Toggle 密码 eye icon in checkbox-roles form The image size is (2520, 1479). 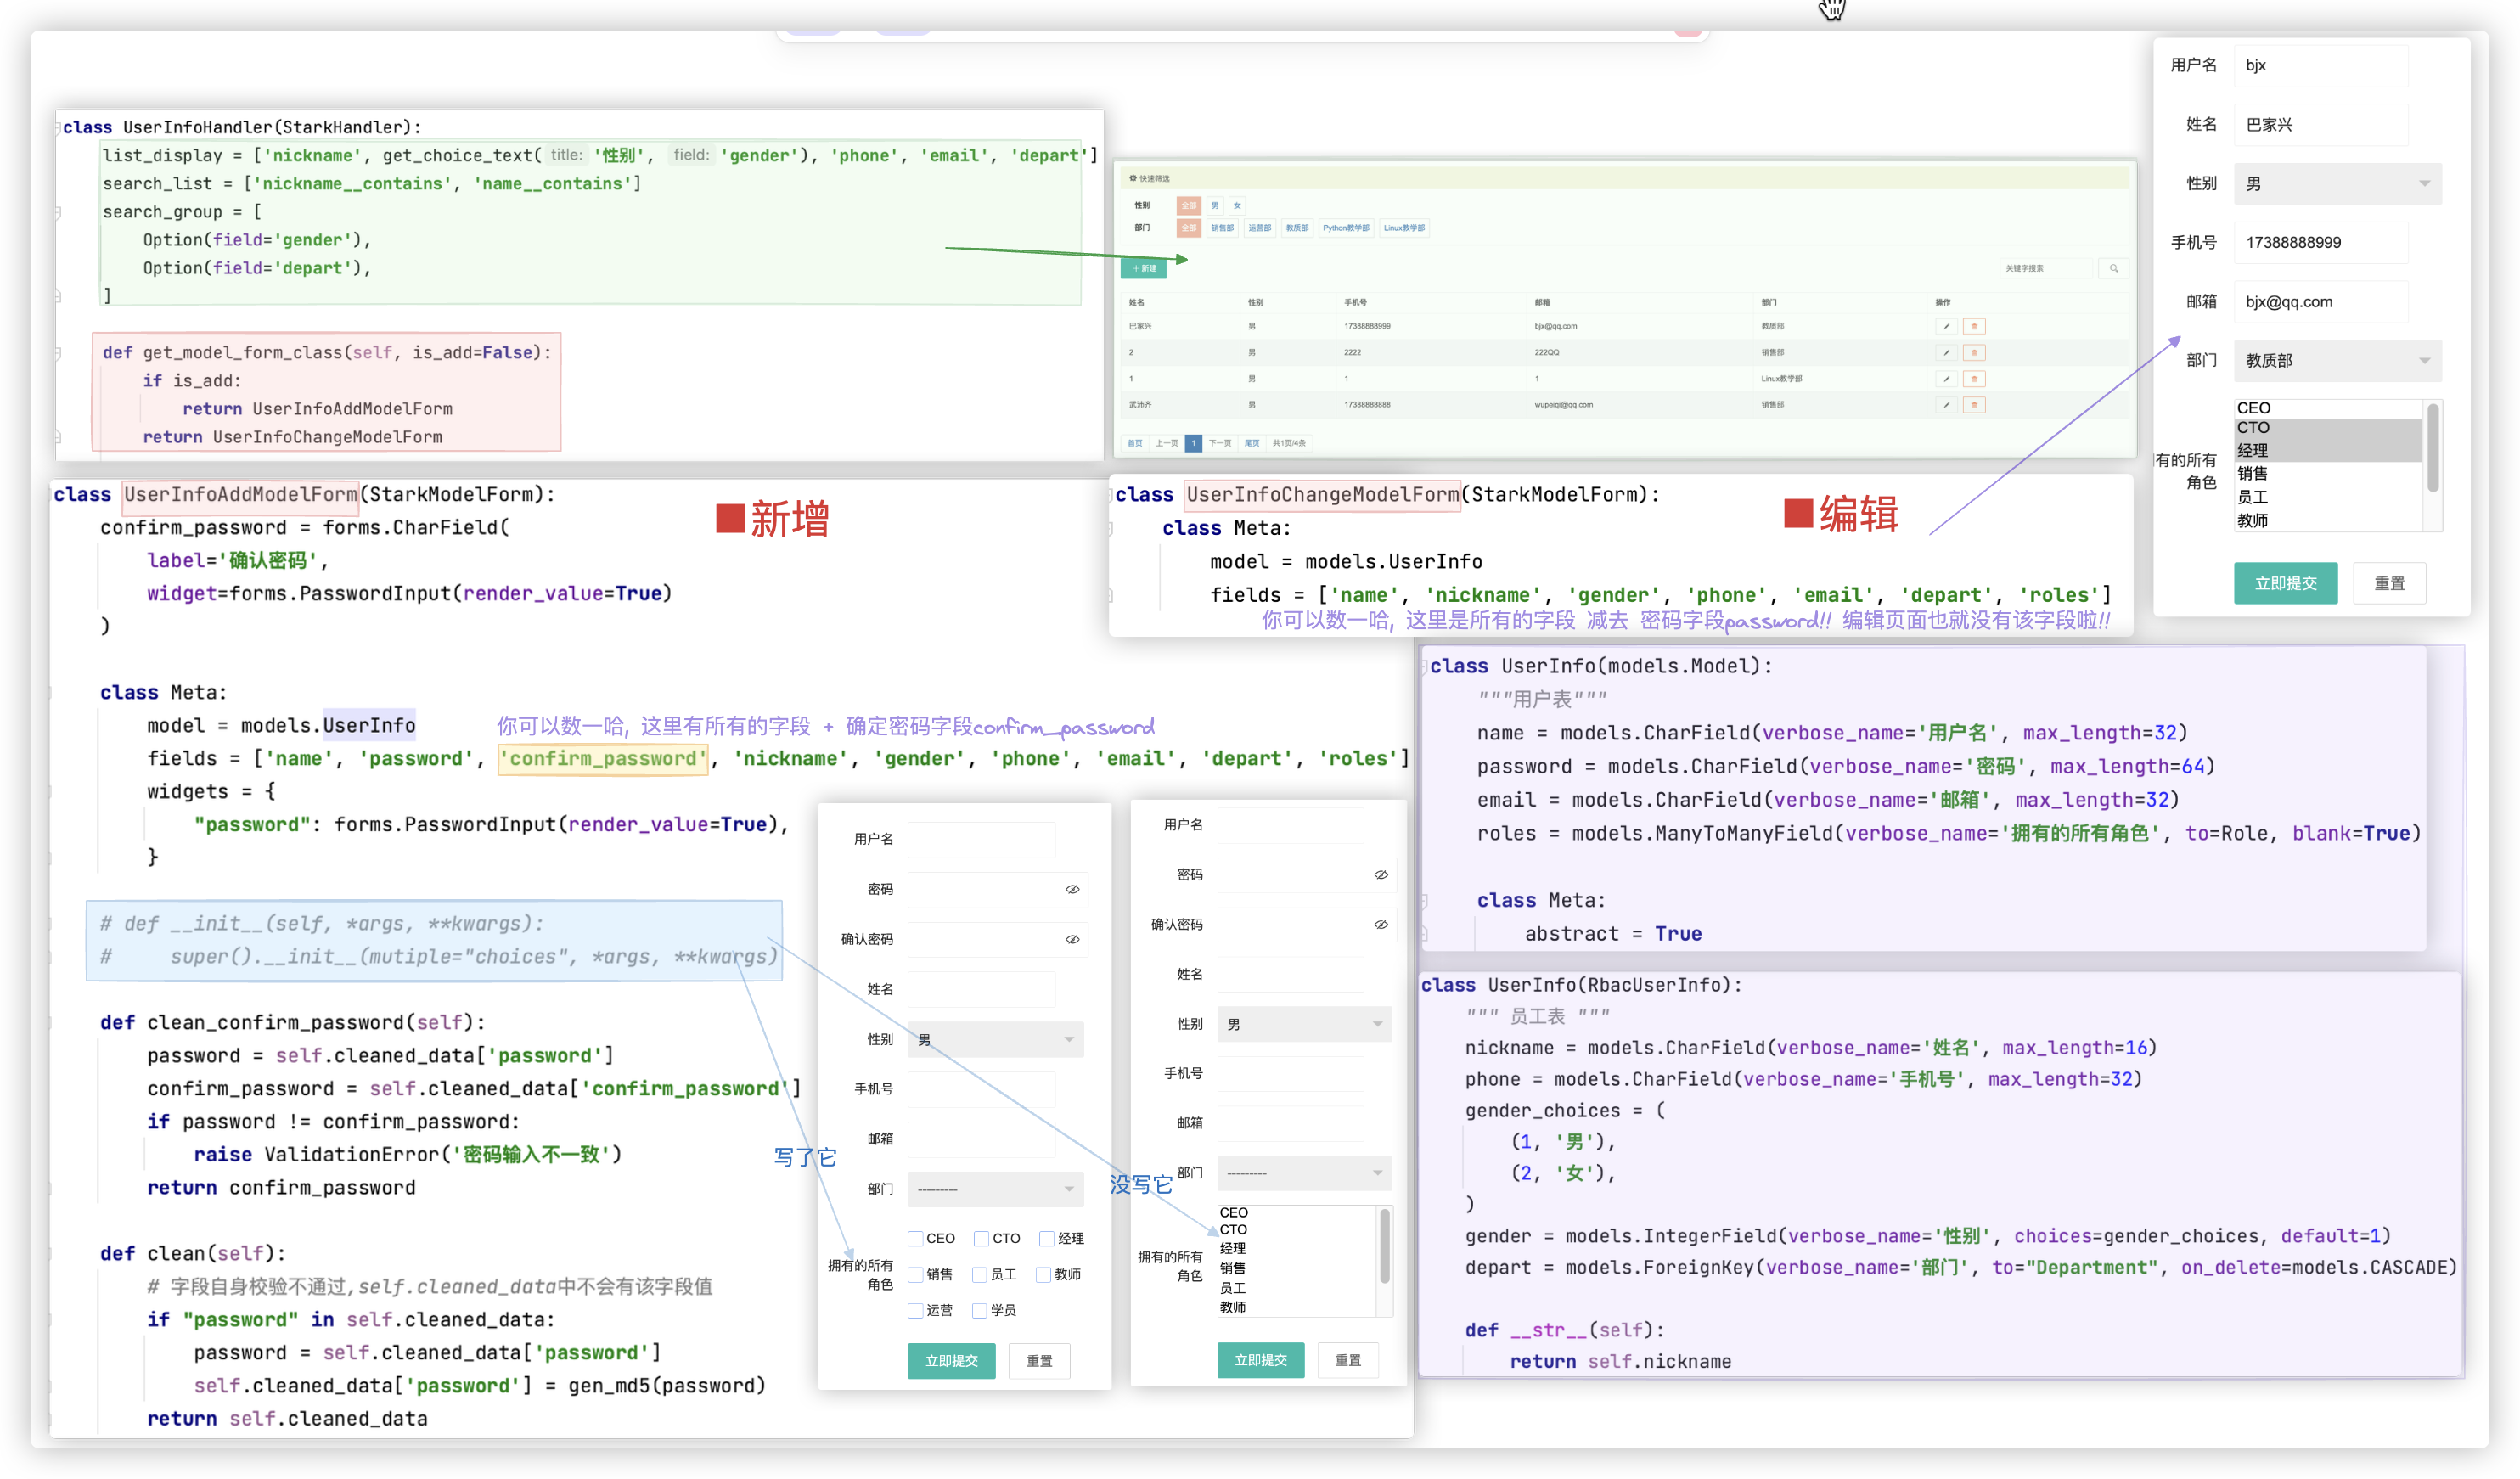[x=1072, y=889]
